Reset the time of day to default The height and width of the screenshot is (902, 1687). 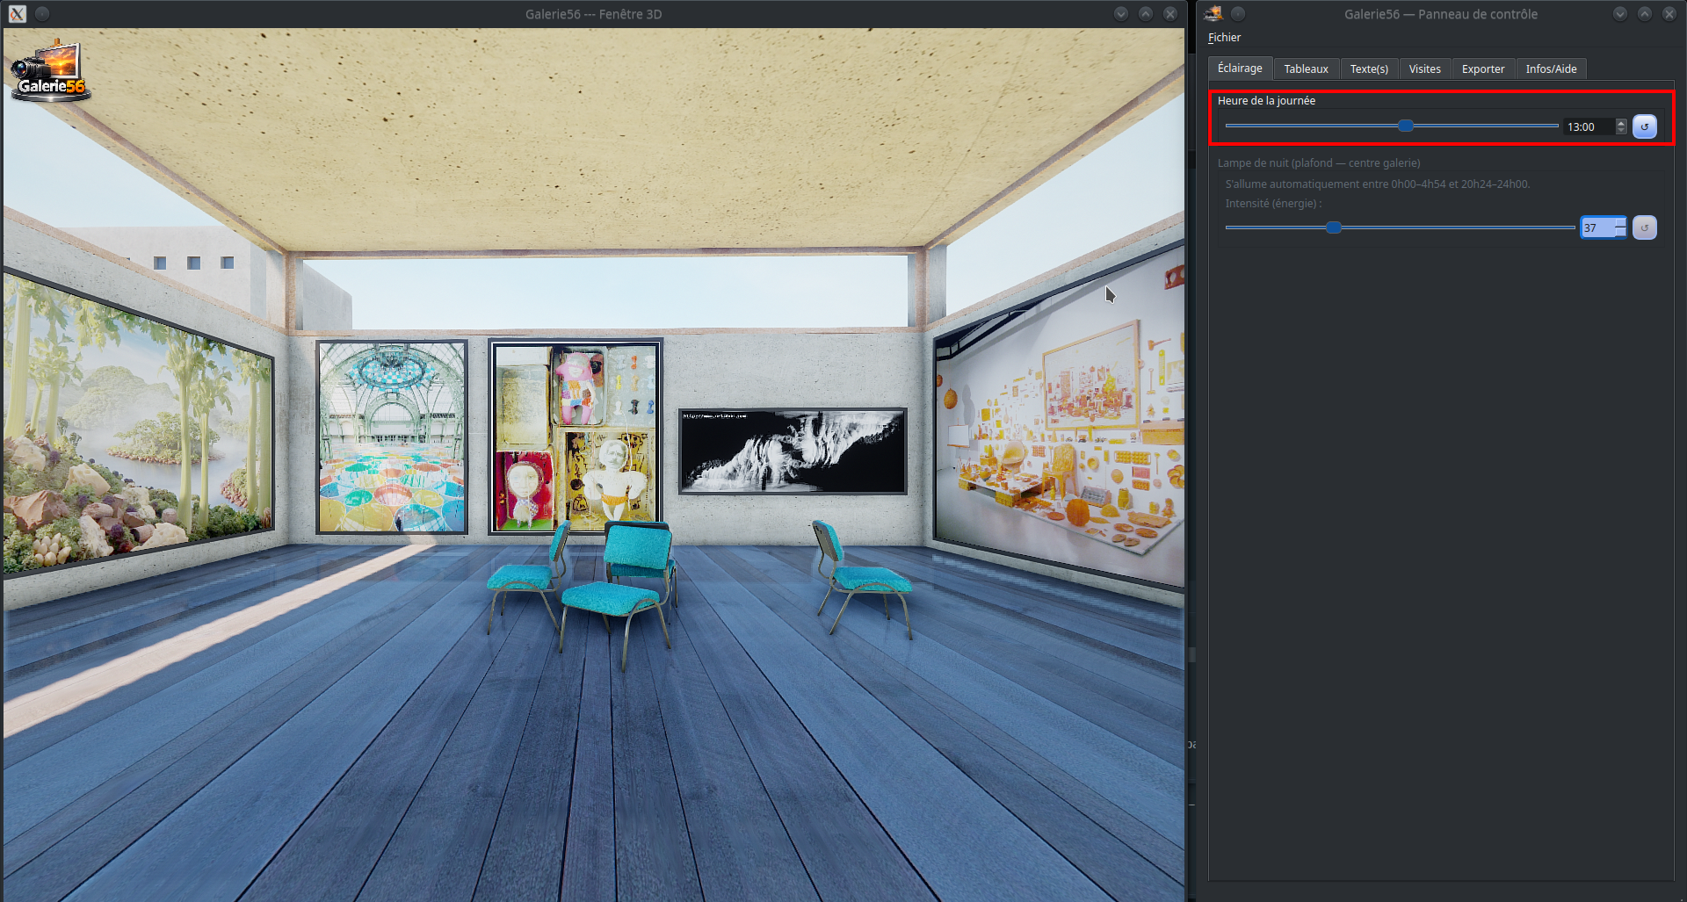pyautogui.click(x=1645, y=126)
